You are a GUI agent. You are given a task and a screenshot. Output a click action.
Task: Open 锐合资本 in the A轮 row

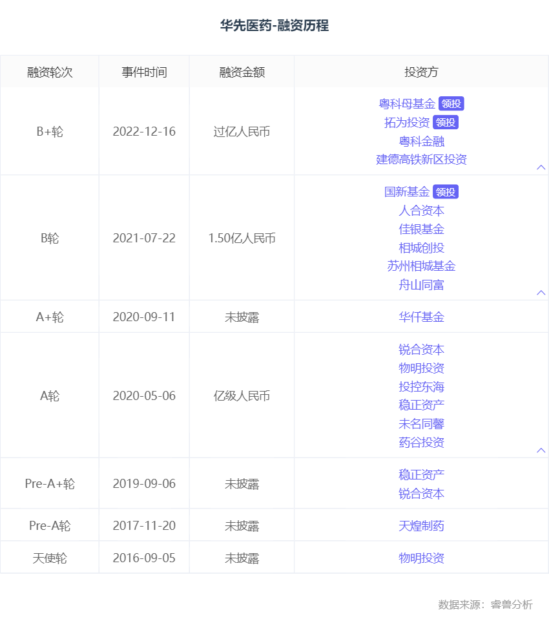tap(421, 350)
